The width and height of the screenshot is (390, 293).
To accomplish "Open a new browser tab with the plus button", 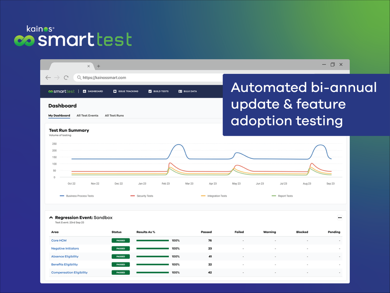I will tap(98, 66).
